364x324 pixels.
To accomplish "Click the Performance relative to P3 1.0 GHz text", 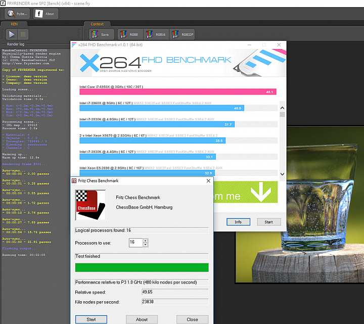I will pyautogui.click(x=136, y=282).
